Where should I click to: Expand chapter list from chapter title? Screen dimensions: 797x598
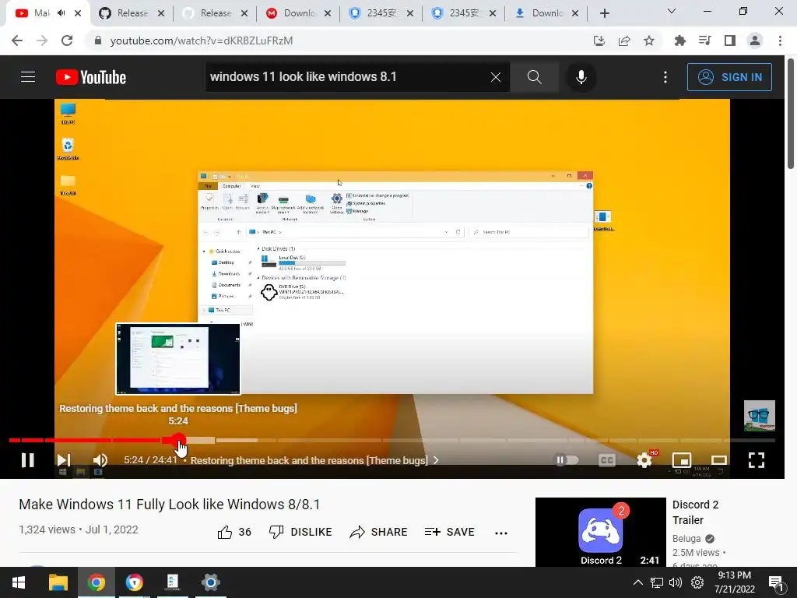pos(314,460)
